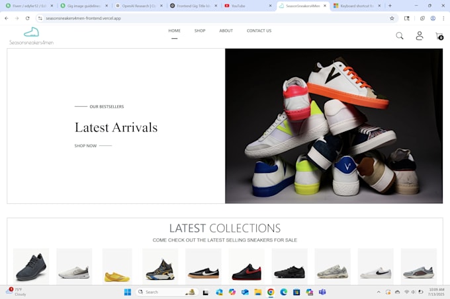The height and width of the screenshot is (299, 450).
Task: Click the SHOP NOW link
Action: coord(85,146)
